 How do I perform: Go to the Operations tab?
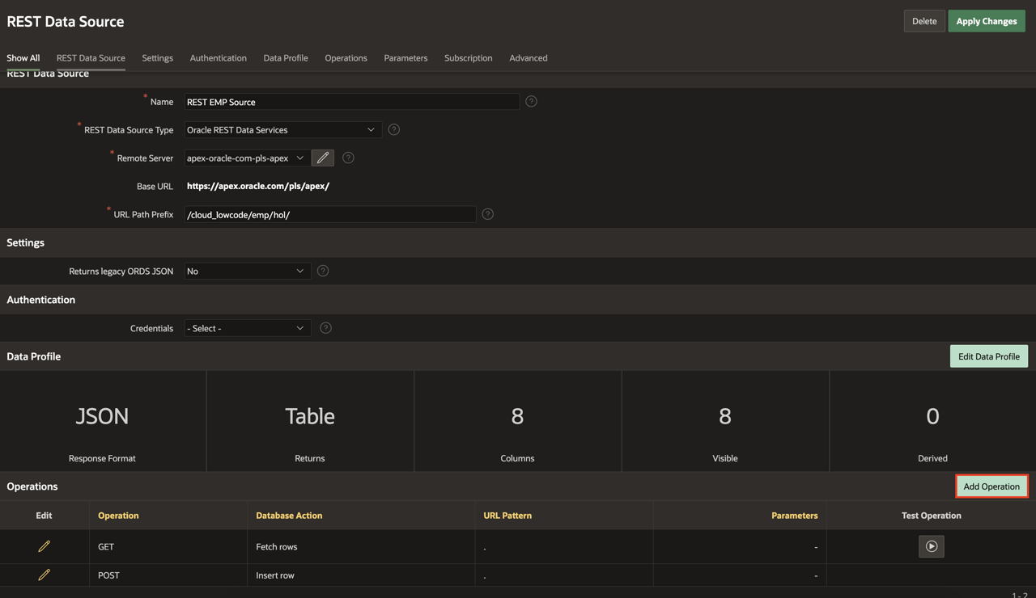coord(346,58)
